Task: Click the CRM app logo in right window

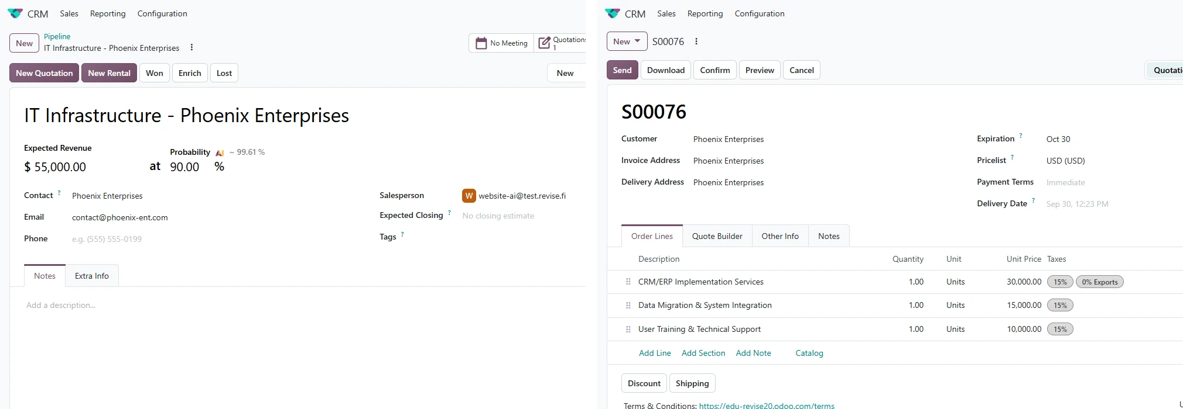Action: coord(613,13)
